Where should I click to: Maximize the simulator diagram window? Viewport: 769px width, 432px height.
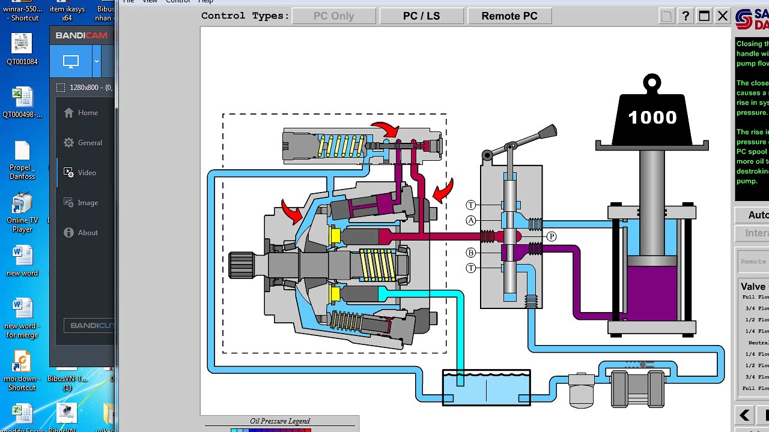tap(704, 16)
